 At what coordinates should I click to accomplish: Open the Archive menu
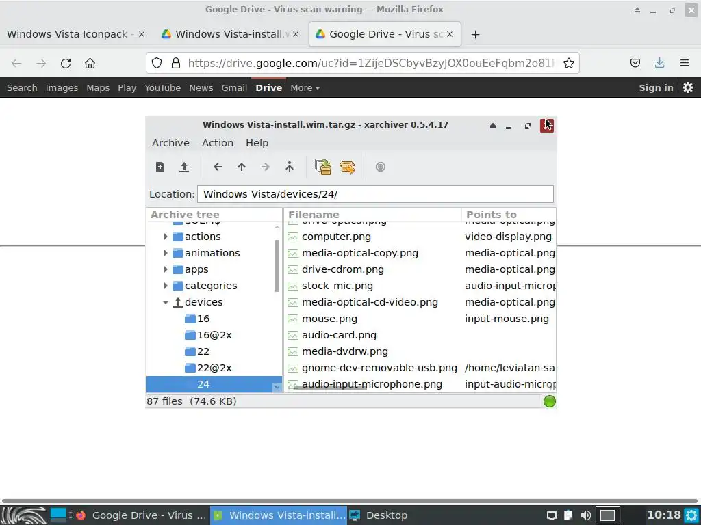coord(170,143)
